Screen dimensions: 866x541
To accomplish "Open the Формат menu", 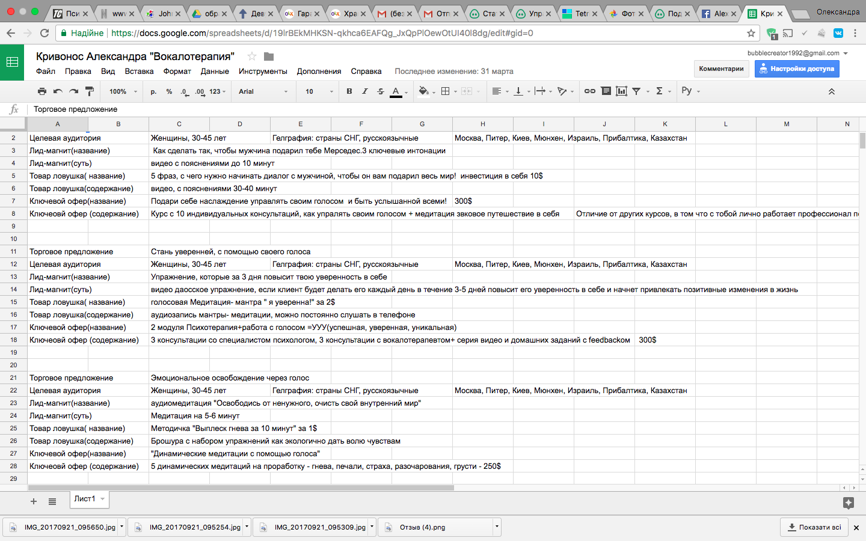I will pos(177,71).
